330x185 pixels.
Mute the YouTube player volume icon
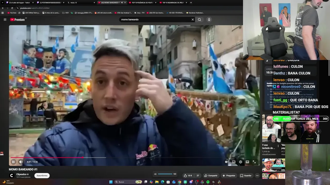click(21, 162)
